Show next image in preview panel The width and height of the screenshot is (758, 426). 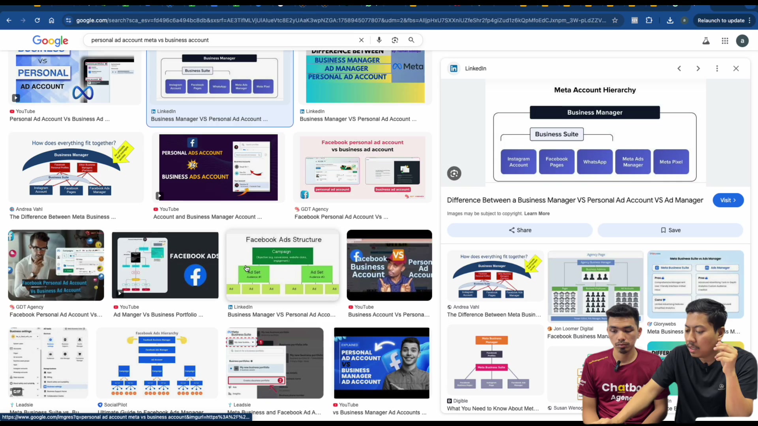pos(698,68)
